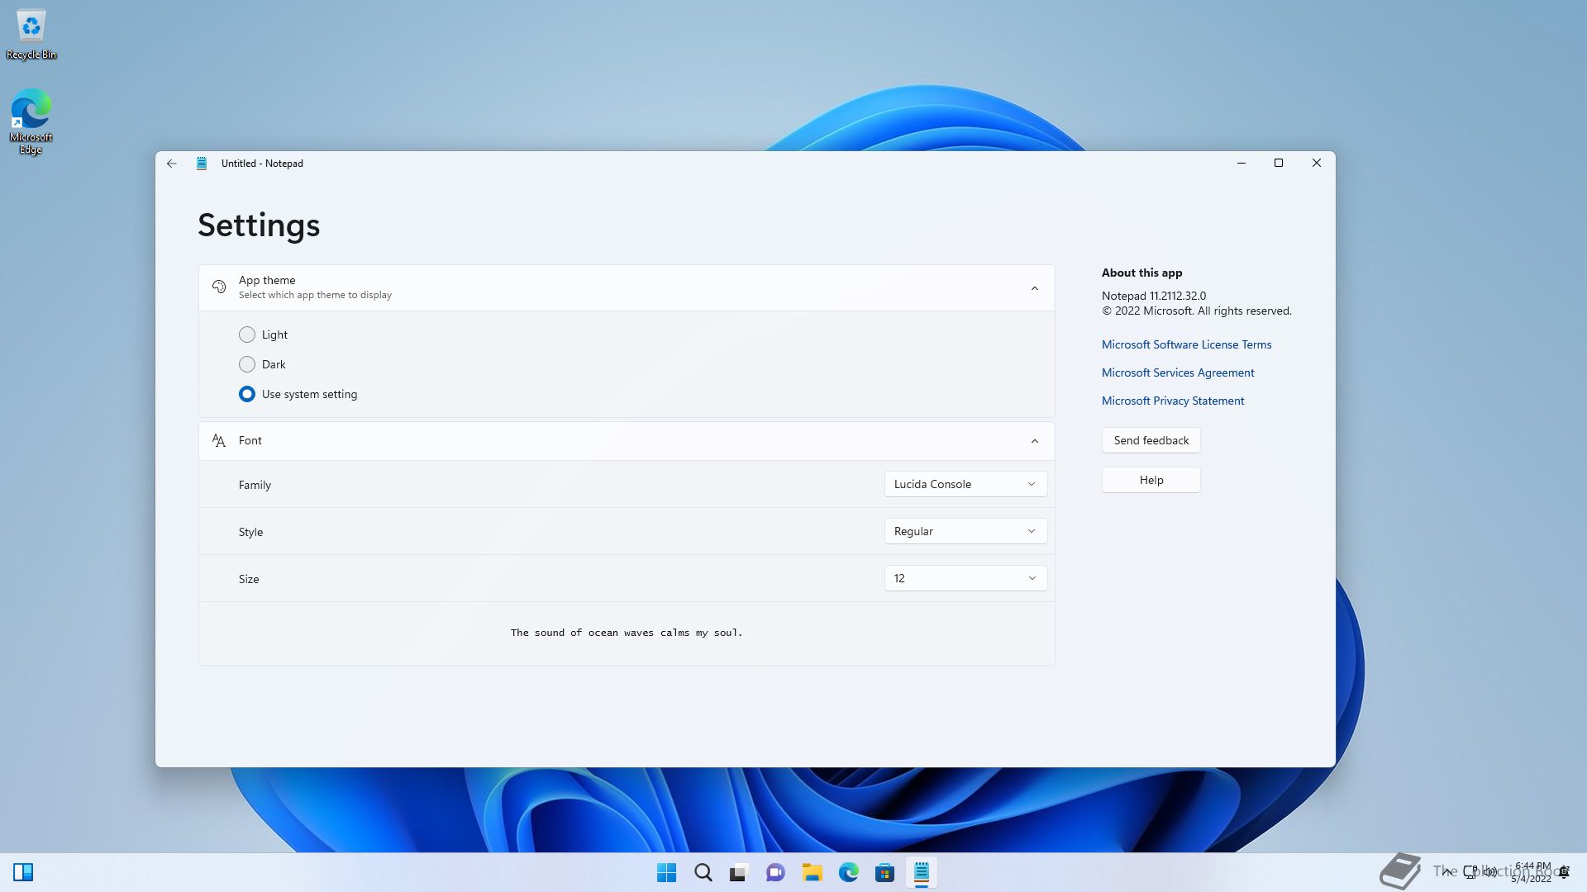Open the Windows Start menu
1587x892 pixels.
[x=666, y=872]
